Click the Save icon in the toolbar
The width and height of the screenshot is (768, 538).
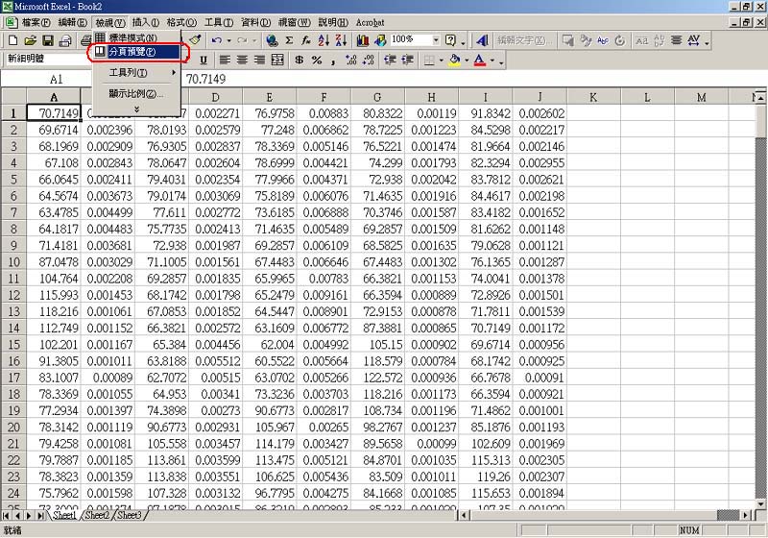tap(47, 40)
